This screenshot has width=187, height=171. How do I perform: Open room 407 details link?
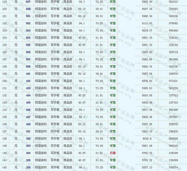click(x=28, y=117)
